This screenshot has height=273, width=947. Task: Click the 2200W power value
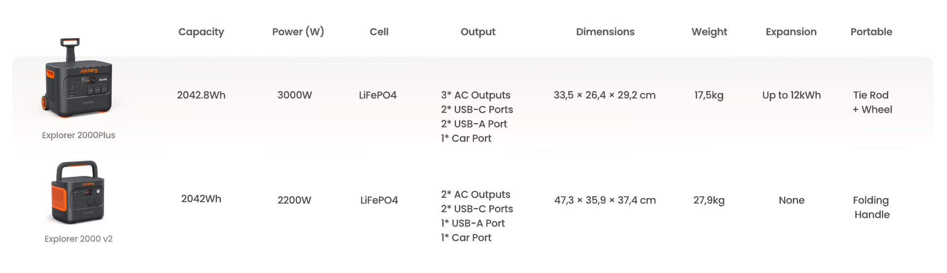[x=294, y=200]
